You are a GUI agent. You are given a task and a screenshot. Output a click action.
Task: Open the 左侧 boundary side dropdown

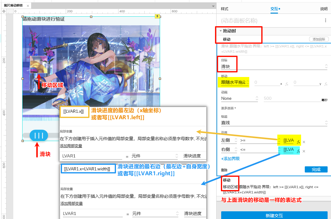[x=229, y=140]
